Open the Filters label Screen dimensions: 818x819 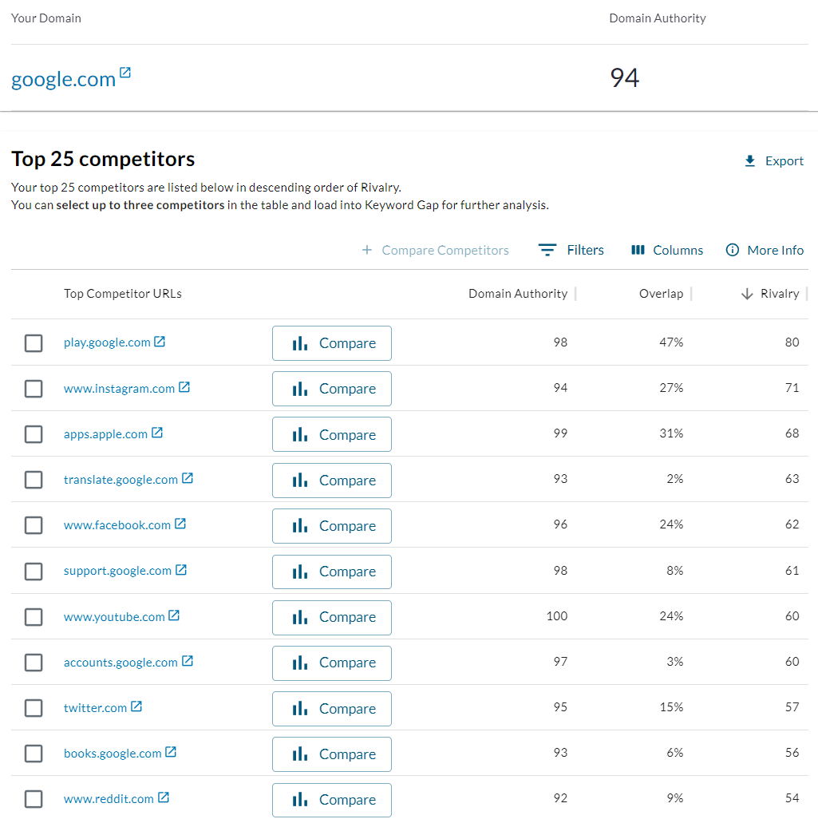point(585,250)
